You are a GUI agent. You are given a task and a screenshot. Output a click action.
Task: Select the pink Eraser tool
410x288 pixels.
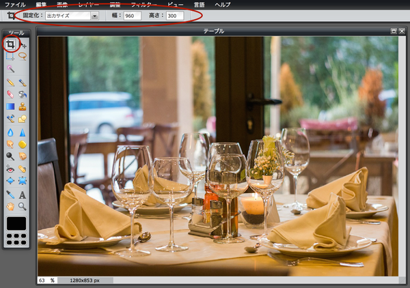[x=10, y=94]
